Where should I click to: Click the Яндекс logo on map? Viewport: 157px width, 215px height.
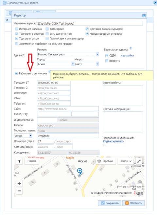[138, 193]
